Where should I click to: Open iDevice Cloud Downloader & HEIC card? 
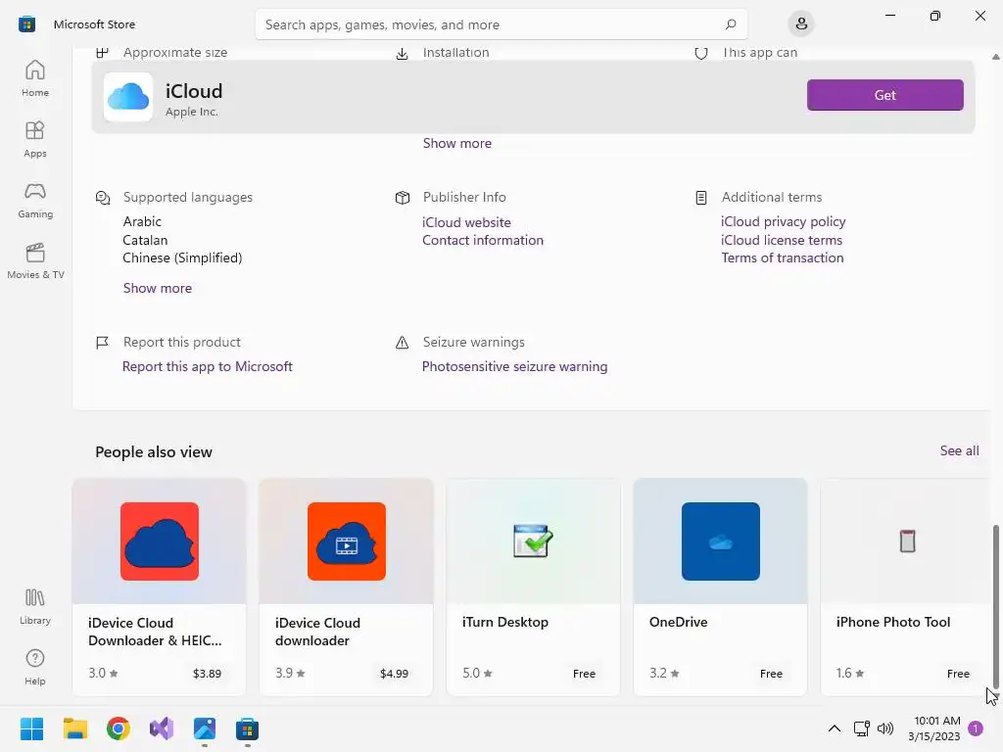pos(159,587)
